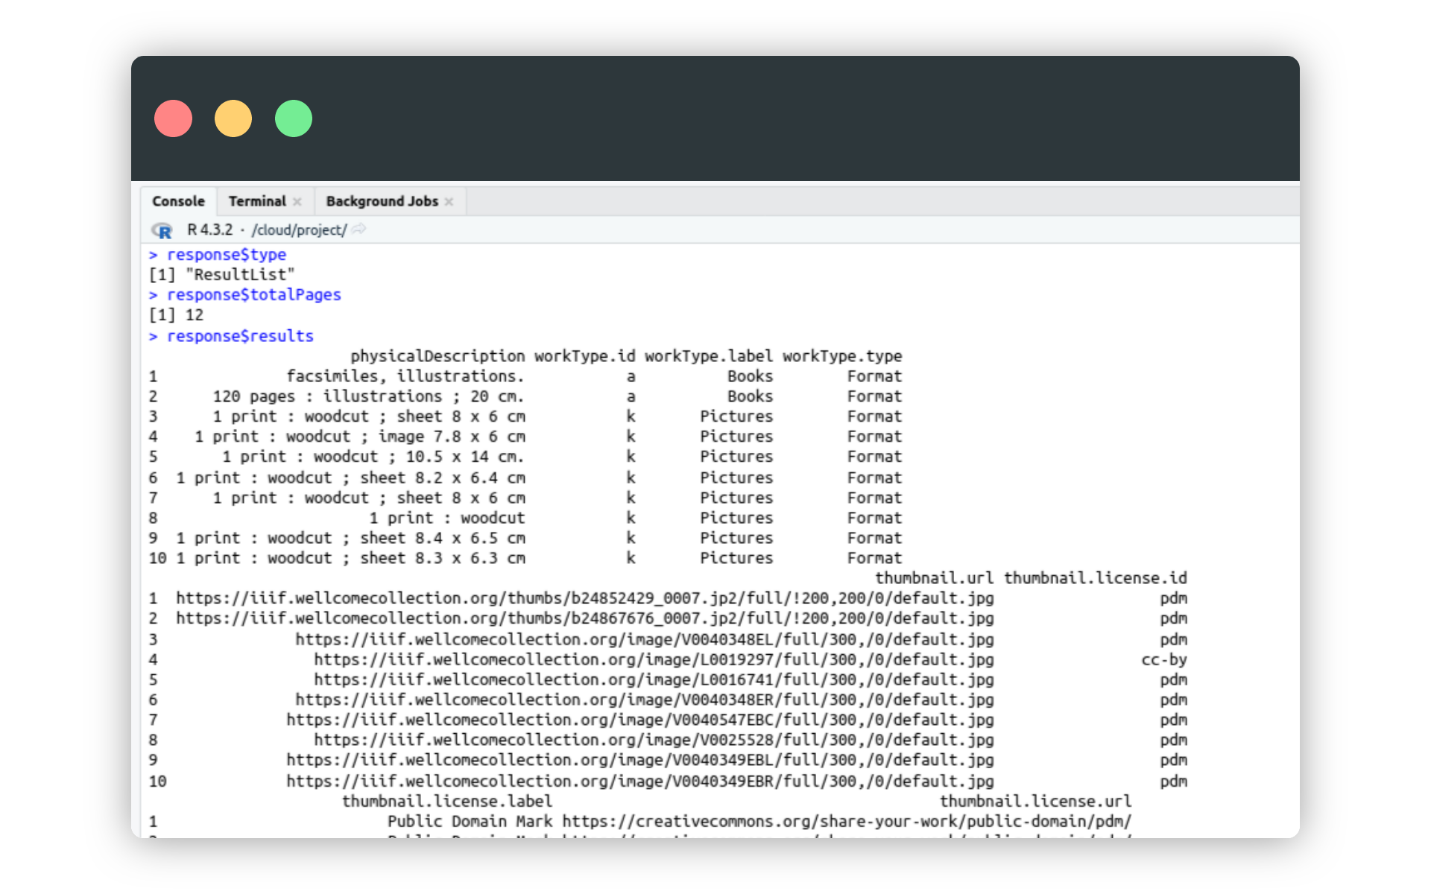Close the Background Jobs tab
Screen dimensions: 1431x894
449,202
